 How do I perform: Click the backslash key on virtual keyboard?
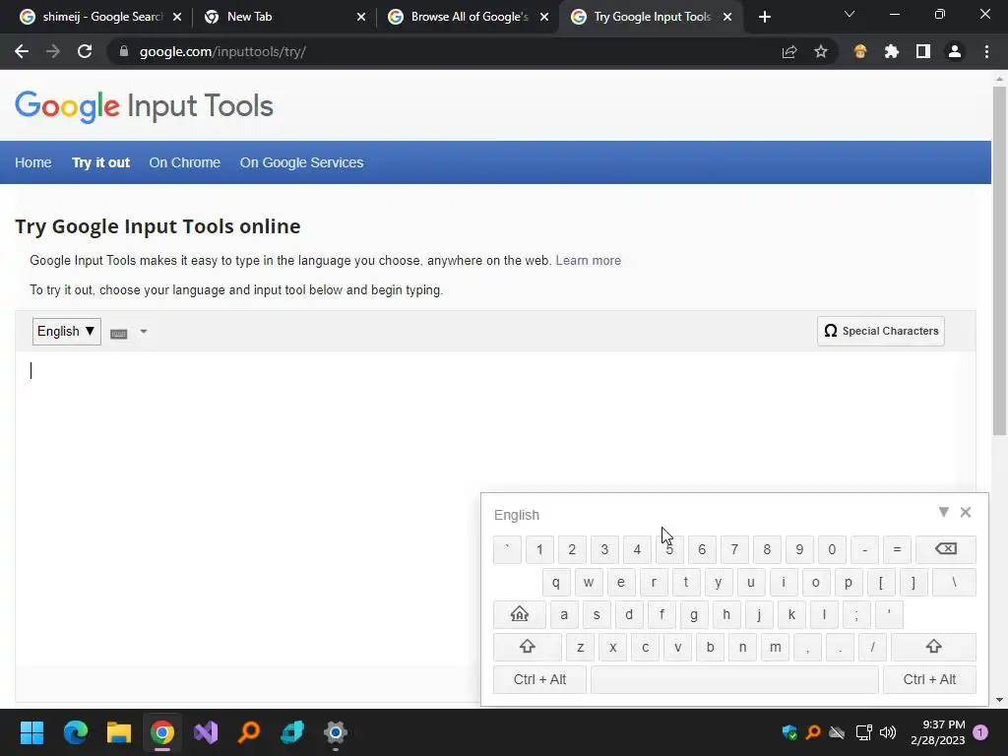(954, 582)
